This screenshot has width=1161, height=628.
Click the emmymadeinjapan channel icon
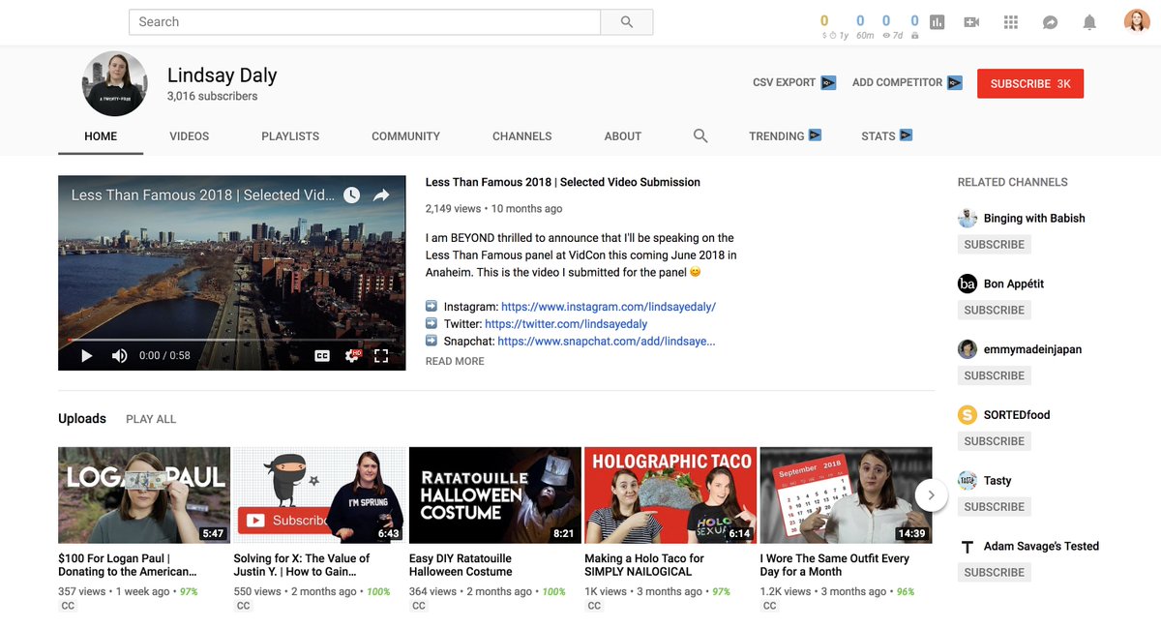pos(967,349)
